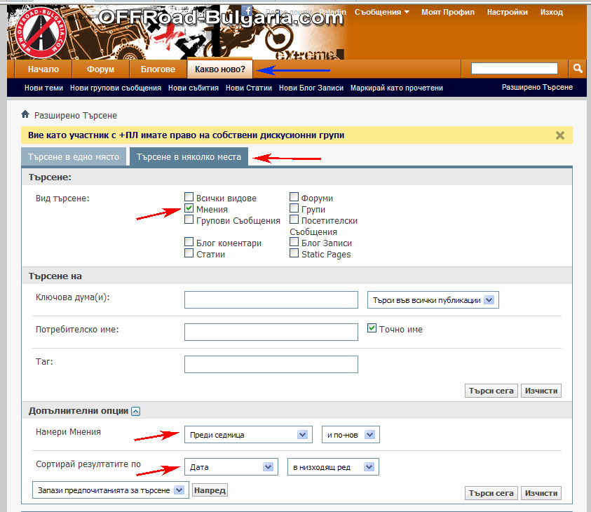Click Маркирай като прочетени link
591x512 pixels.
(x=397, y=88)
